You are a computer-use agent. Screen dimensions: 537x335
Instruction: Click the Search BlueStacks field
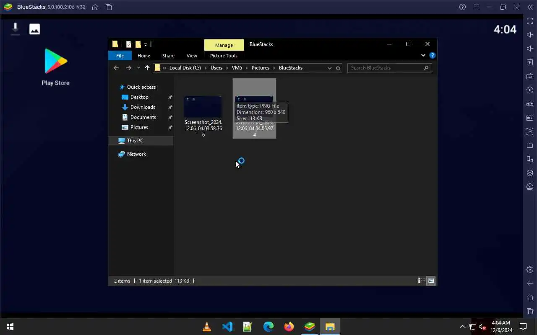coord(389,68)
